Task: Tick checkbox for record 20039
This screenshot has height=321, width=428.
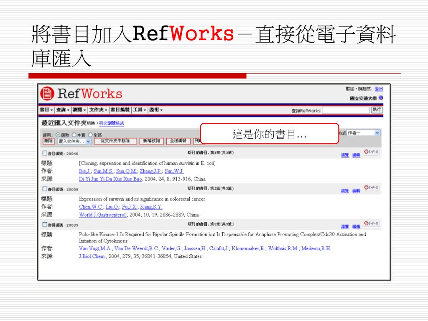Action: click(x=45, y=224)
